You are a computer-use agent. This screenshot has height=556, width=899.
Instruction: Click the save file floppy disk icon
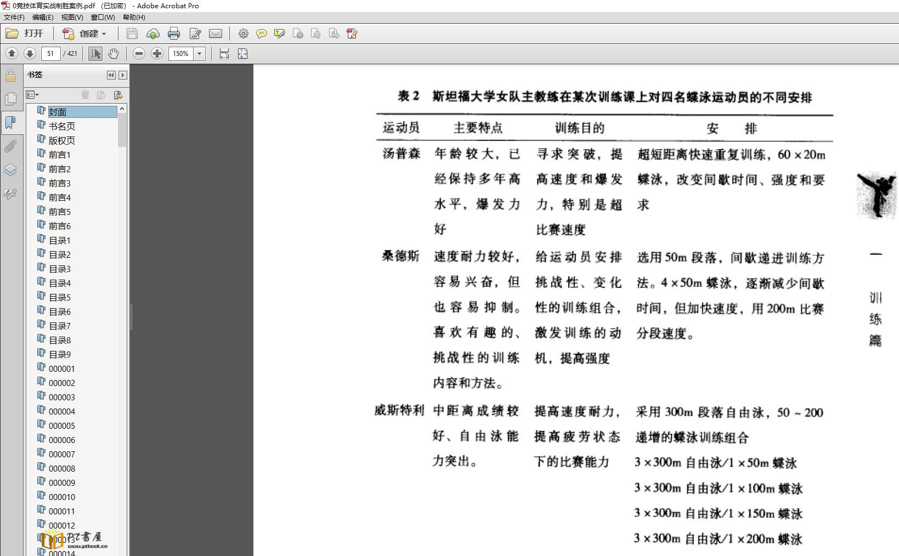[x=132, y=34]
